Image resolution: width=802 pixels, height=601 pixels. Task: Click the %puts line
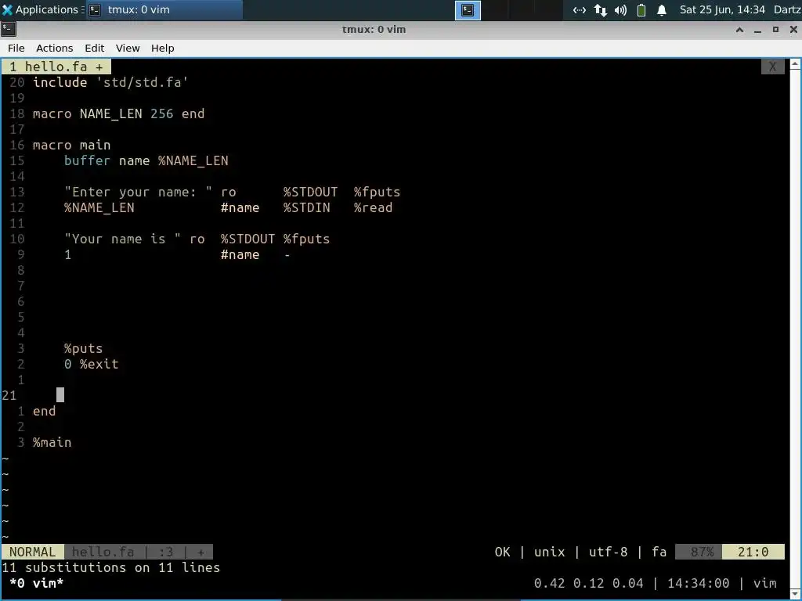(x=83, y=348)
